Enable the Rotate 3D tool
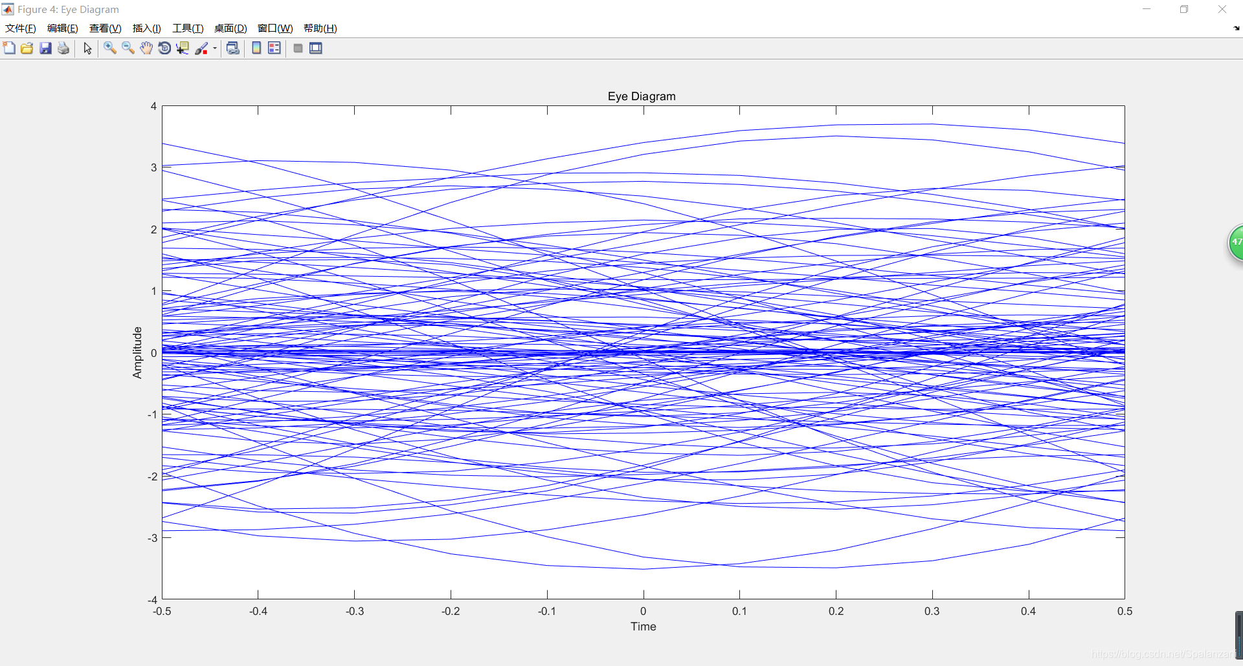This screenshot has width=1243, height=666. point(164,48)
